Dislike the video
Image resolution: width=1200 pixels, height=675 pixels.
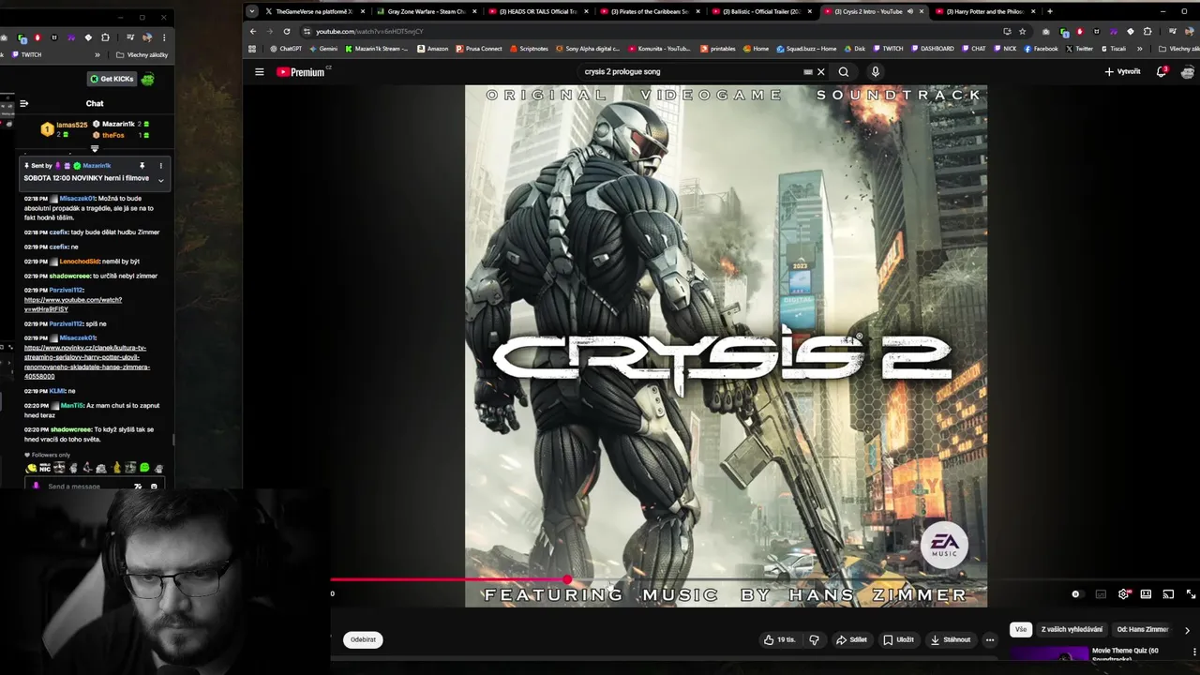[x=814, y=639]
